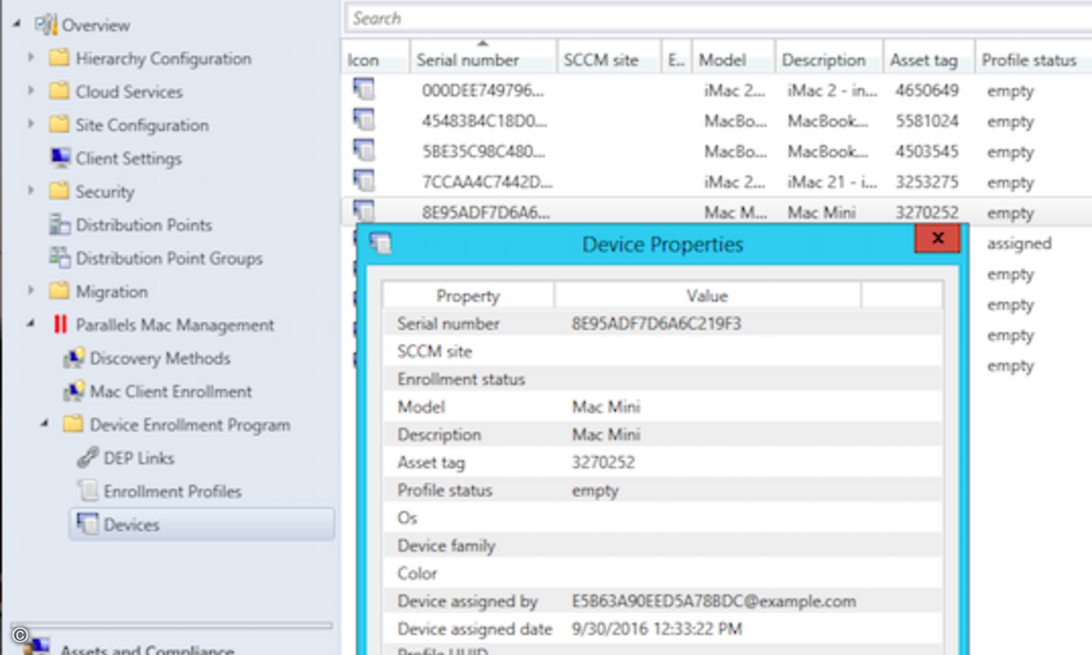This screenshot has width=1092, height=655.
Task: Select serial number 5BE35C98C480 in device list
Action: click(485, 152)
